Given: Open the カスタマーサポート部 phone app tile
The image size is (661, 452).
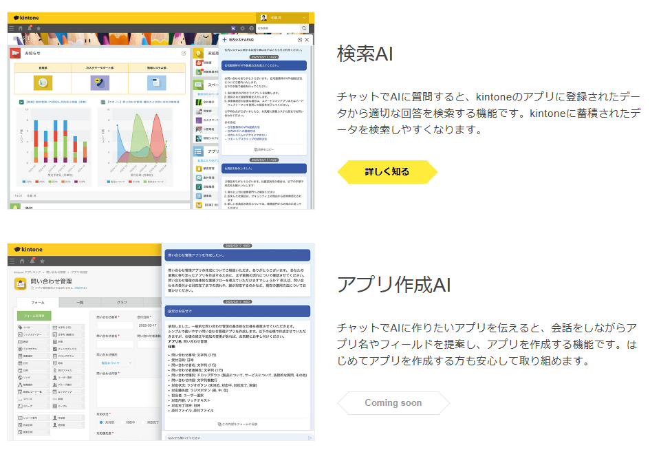Looking at the screenshot, I should (x=100, y=83).
